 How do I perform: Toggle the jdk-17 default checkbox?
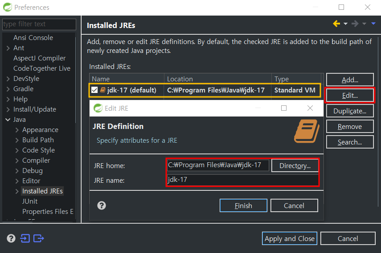(x=94, y=90)
